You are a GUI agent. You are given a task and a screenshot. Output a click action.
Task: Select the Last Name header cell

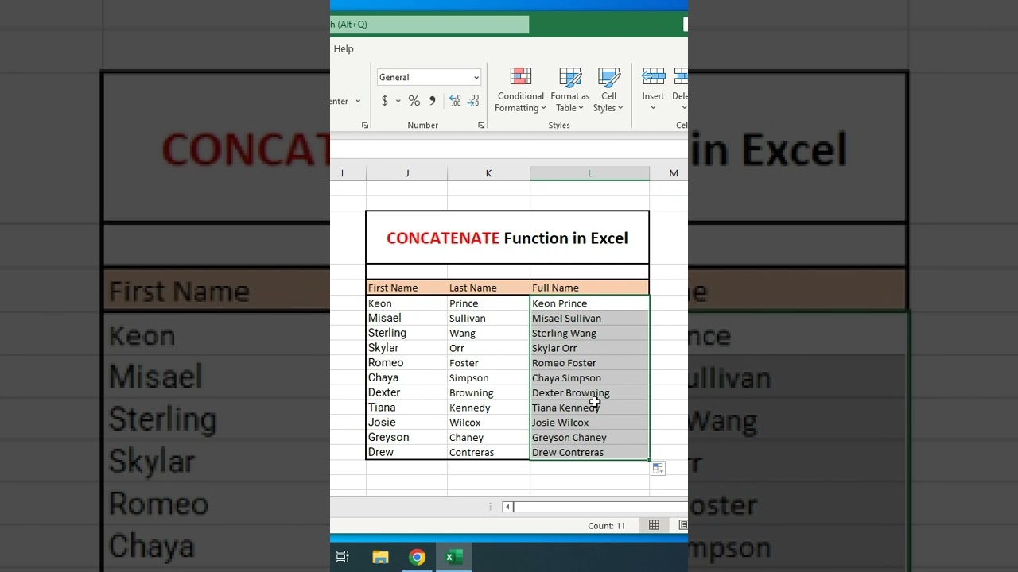point(488,288)
